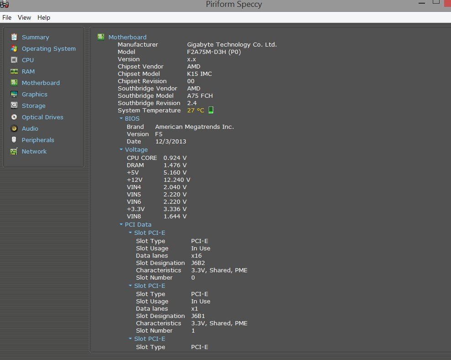Click the x1 data lanes value
Image resolution: width=451 pixels, height=360 pixels.
(194, 309)
